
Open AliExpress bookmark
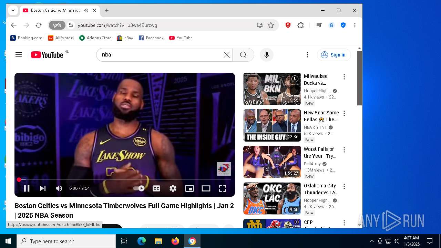[61, 38]
